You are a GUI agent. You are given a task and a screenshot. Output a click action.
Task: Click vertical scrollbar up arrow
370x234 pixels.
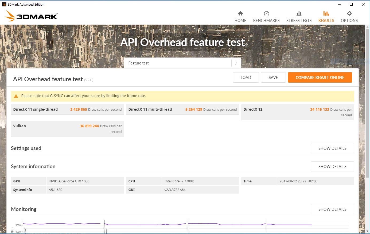tap(368, 27)
